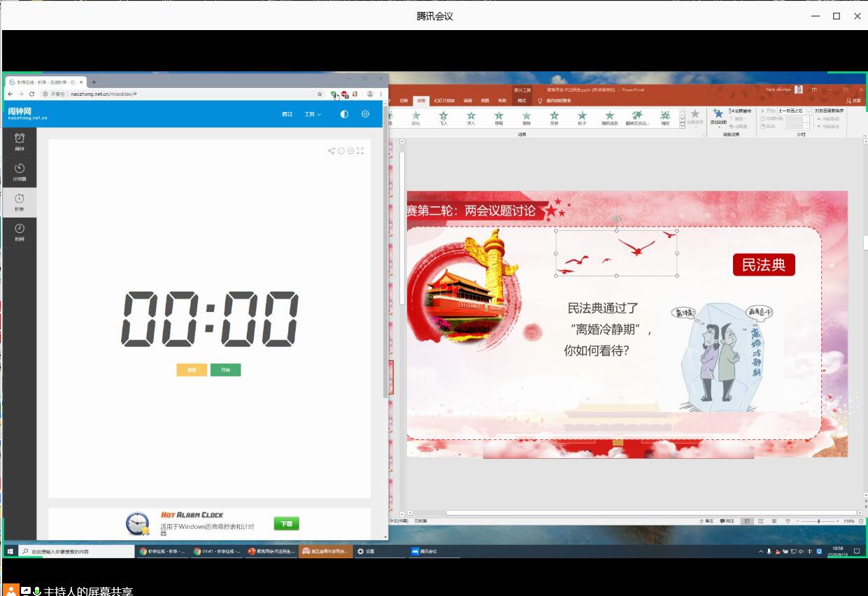Apply the 轮子 (Wheel) animation effect
868x596 pixels.
coord(582,118)
